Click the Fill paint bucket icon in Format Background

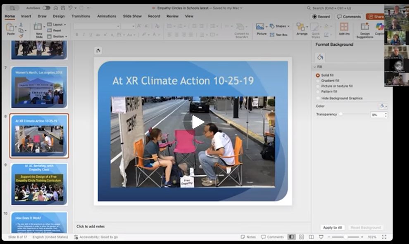pyautogui.click(x=320, y=57)
